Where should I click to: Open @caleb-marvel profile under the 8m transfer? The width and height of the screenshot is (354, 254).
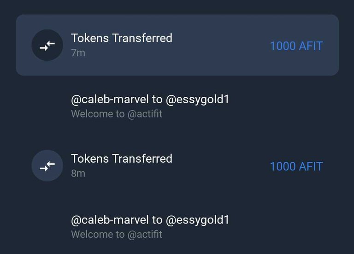pos(110,220)
